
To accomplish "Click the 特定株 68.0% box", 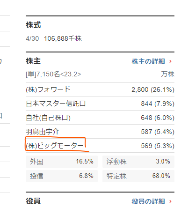I will tap(138, 176).
